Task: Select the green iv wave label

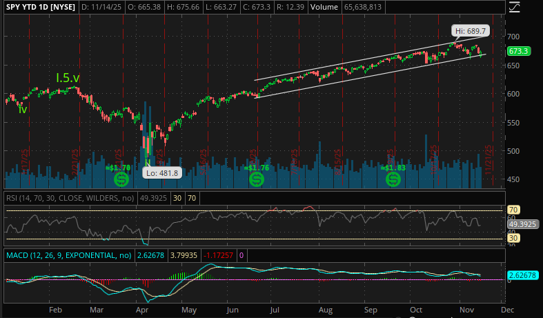Action: click(x=23, y=109)
